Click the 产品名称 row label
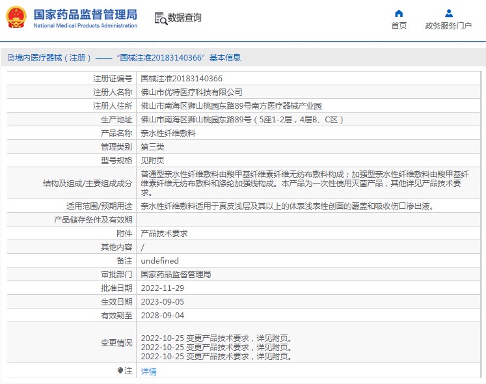 click(117, 133)
